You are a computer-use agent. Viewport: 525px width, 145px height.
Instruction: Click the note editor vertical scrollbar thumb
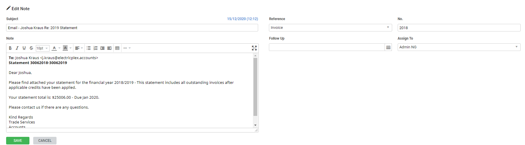coord(256,87)
